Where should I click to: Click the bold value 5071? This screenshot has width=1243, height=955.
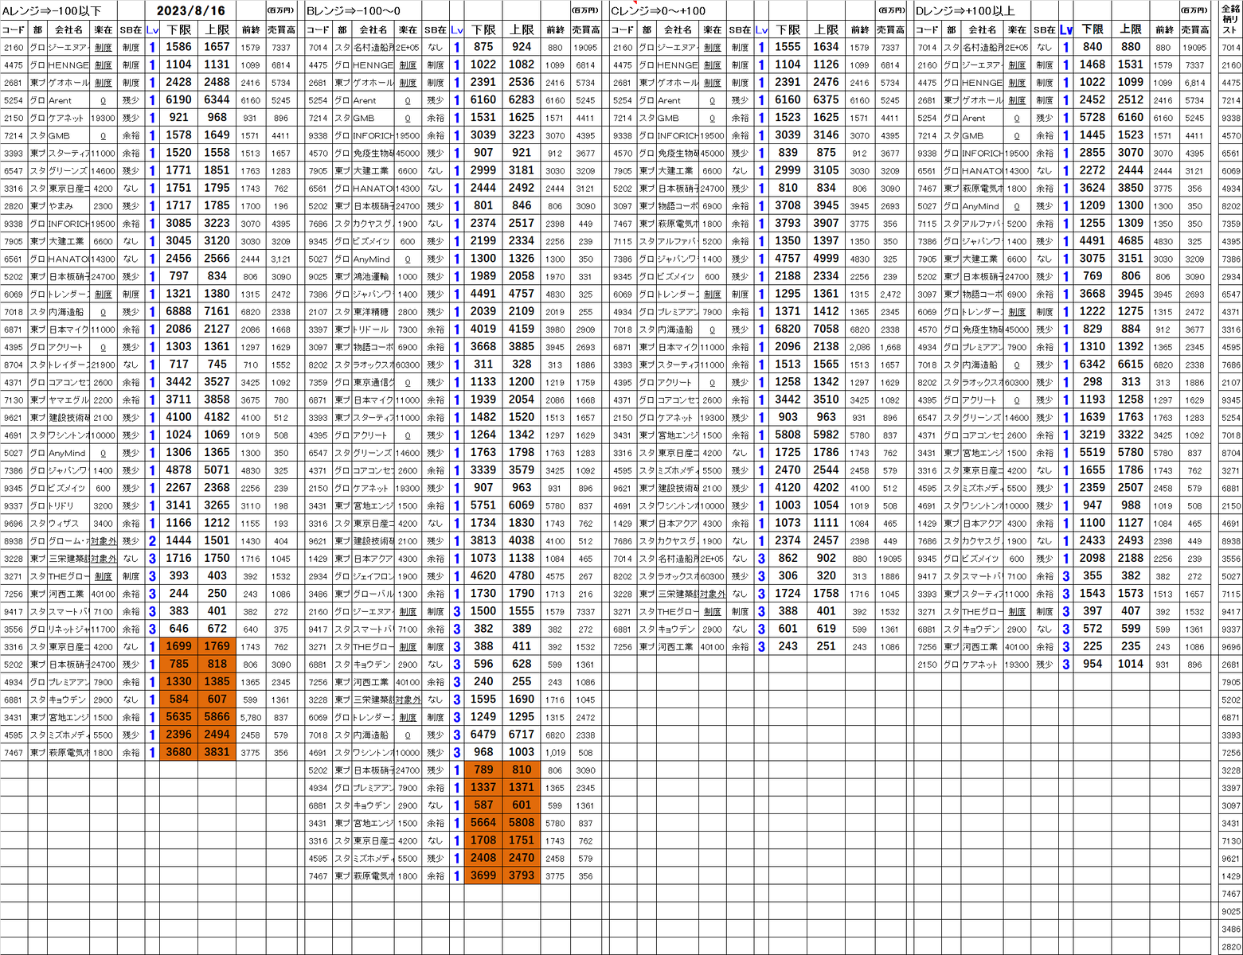point(217,470)
